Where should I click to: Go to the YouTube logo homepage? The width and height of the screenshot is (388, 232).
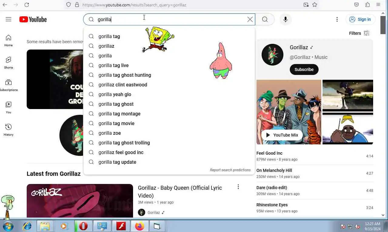33,19
